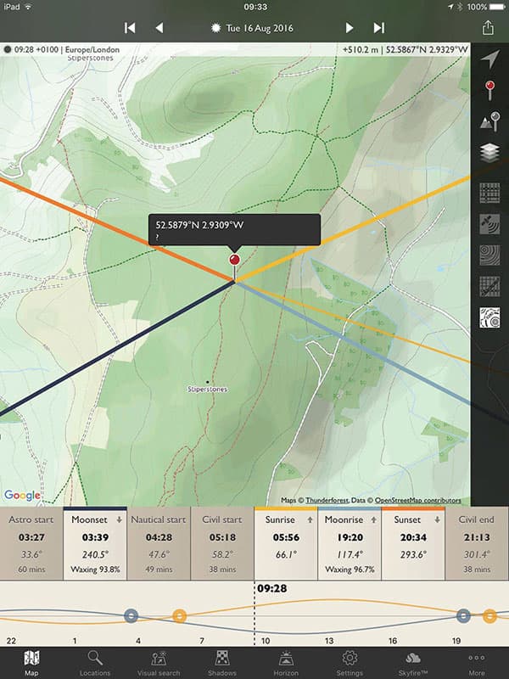Toggle the geodetics mountain pin tool

[x=490, y=121]
